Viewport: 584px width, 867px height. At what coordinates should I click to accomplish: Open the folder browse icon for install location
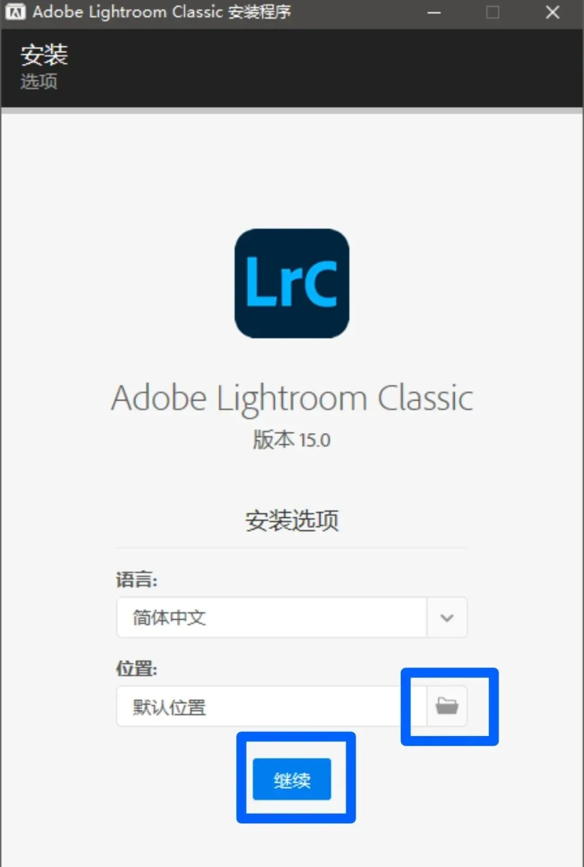(447, 706)
